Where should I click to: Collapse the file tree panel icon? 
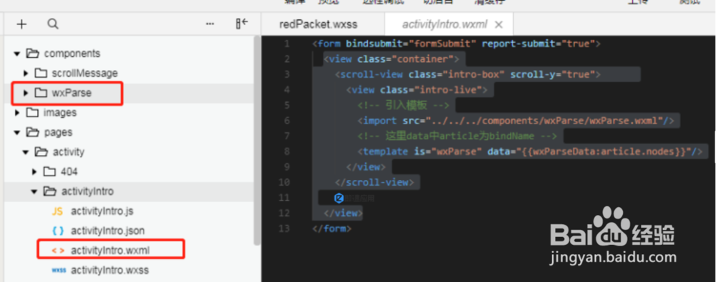pyautogui.click(x=241, y=24)
